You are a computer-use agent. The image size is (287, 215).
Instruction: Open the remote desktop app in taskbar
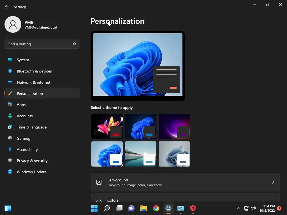(181, 208)
